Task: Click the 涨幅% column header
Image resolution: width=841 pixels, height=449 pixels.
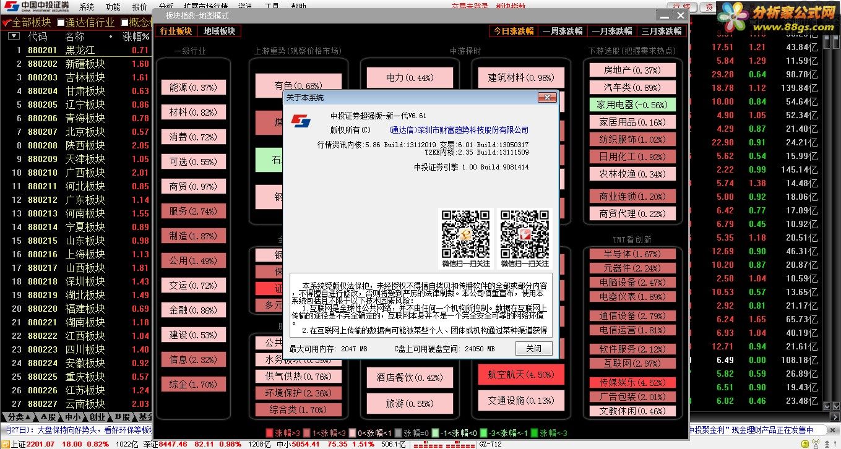Action: click(136, 36)
